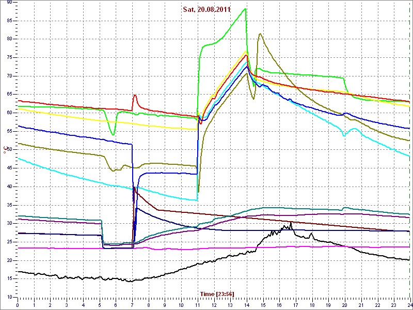413x310 pixels.
Task: Click the black curve peak near hour 17
Action: (x=291, y=223)
